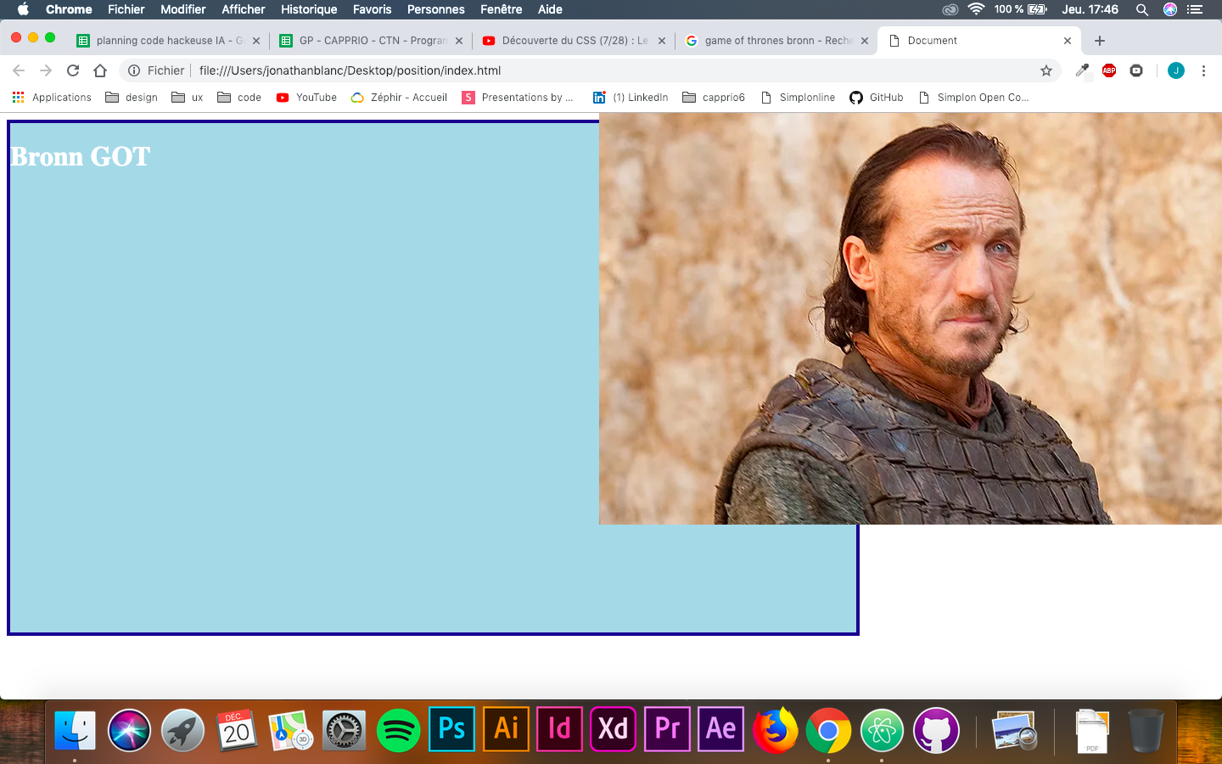Open the YouTube bookmark
Screen dimensions: 1222x764
click(x=306, y=98)
